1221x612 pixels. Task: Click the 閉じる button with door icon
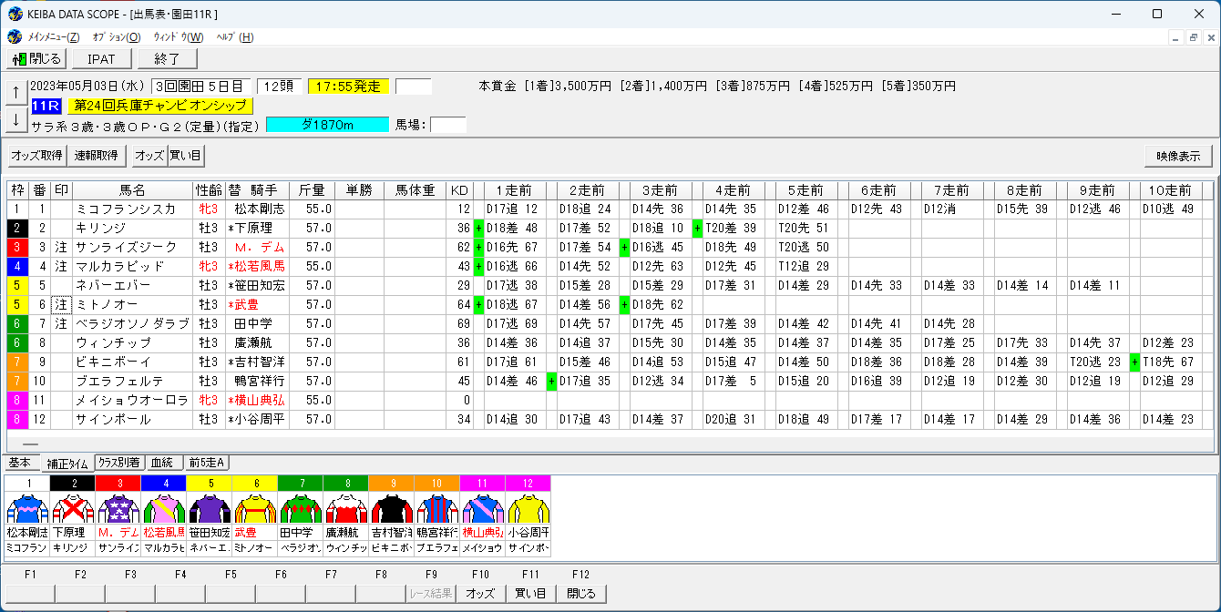coord(36,58)
